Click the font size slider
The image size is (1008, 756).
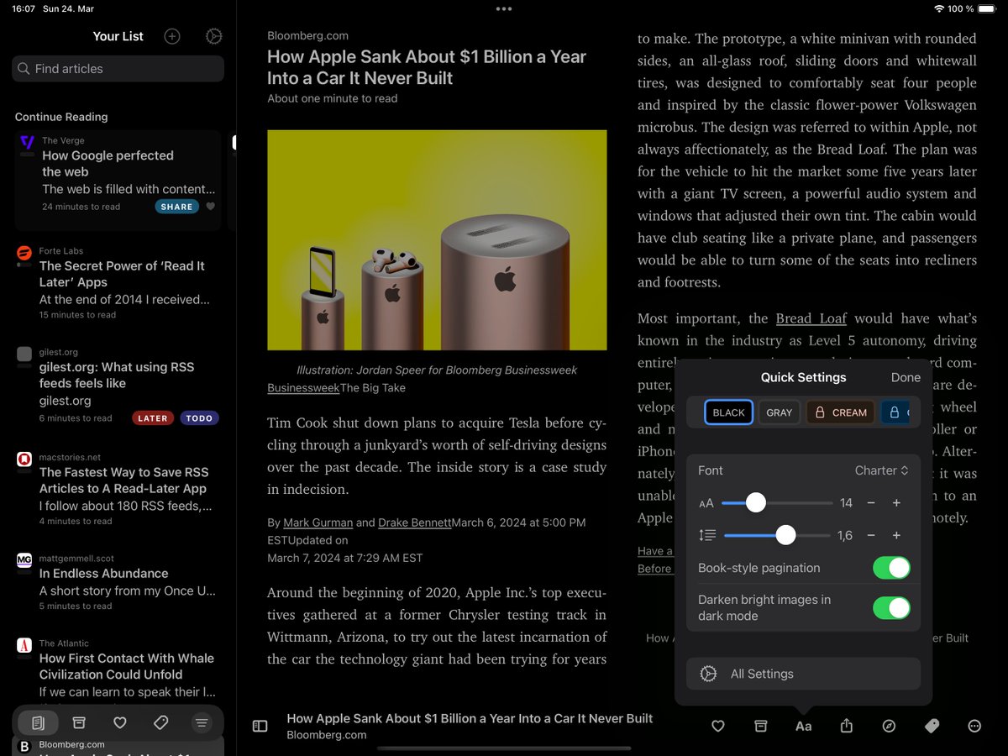[777, 502]
